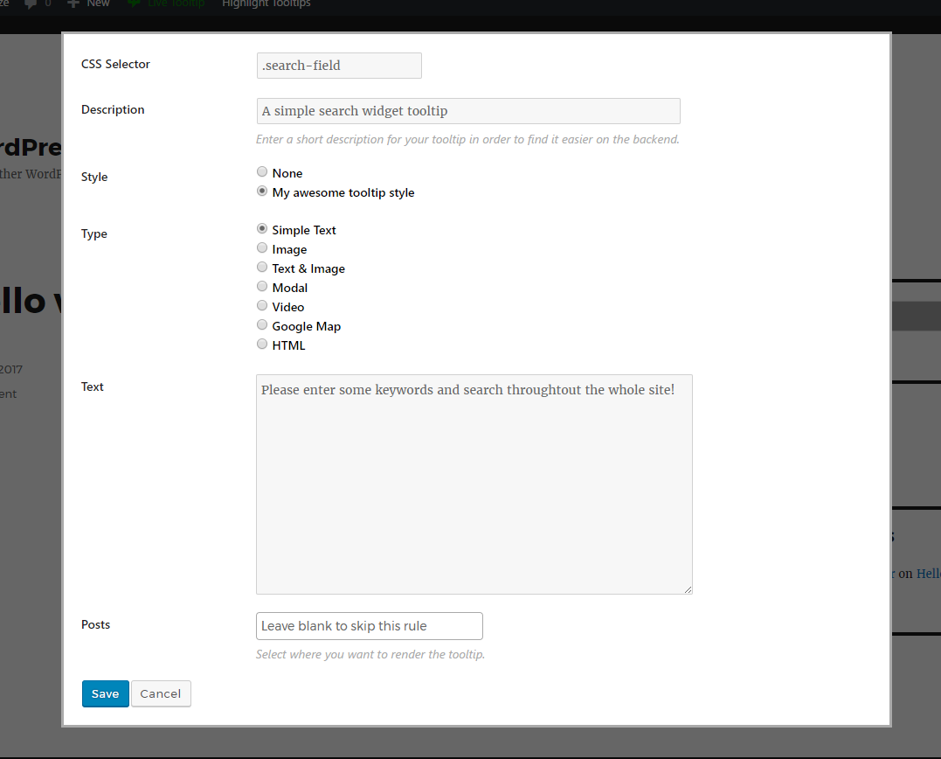Select My awesome tooltip style option
The image size is (941, 759).
tap(262, 191)
